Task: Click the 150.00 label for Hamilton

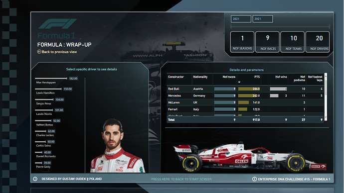Action: point(68,89)
